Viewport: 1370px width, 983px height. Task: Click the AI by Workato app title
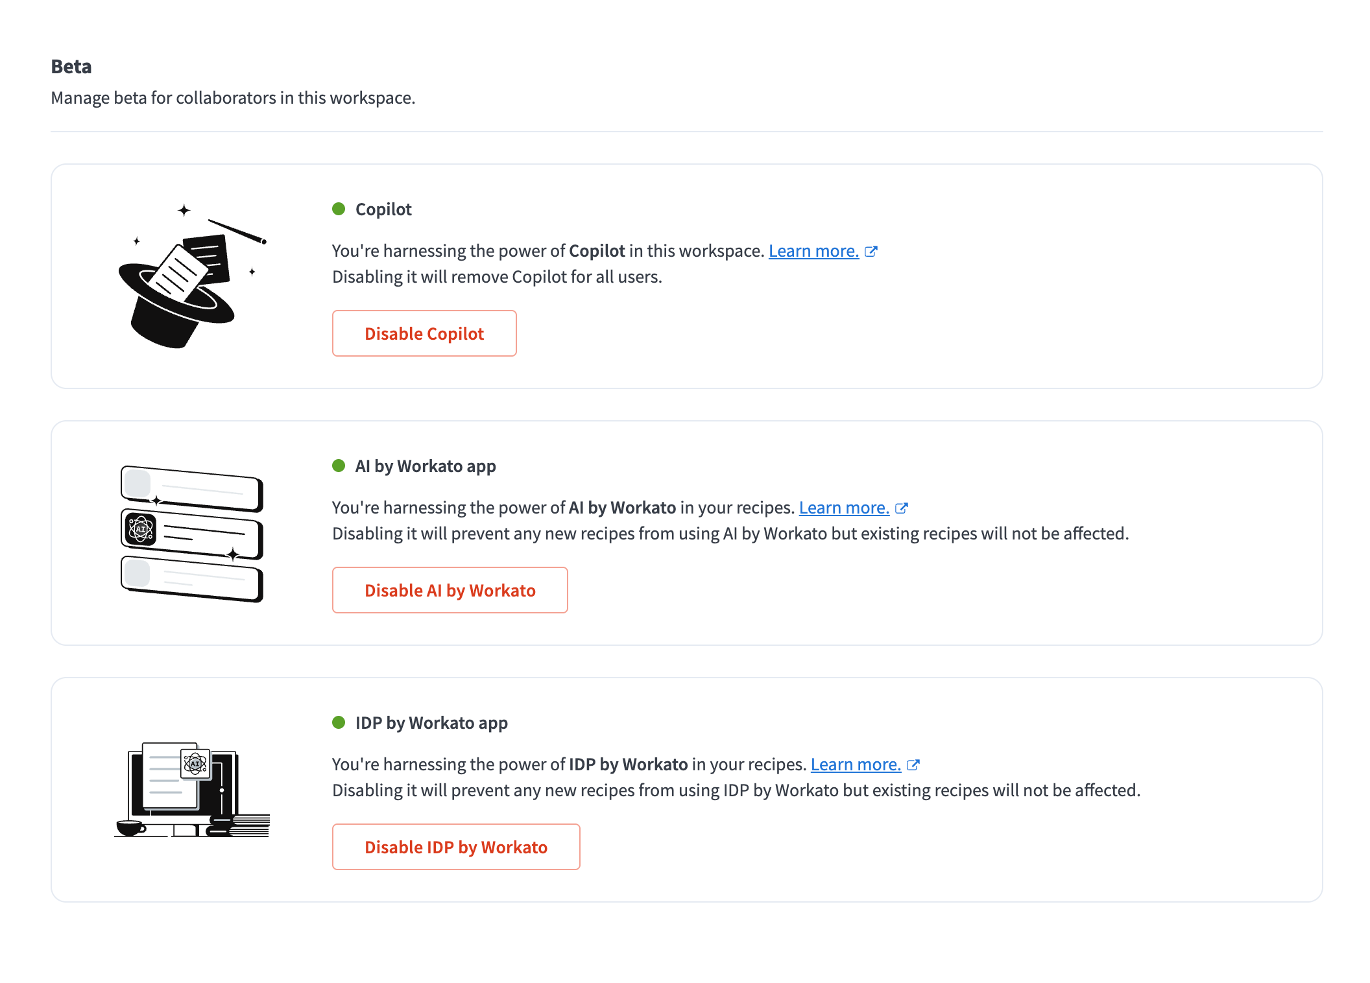[x=426, y=466]
